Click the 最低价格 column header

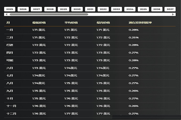pyautogui.click(x=38, y=23)
